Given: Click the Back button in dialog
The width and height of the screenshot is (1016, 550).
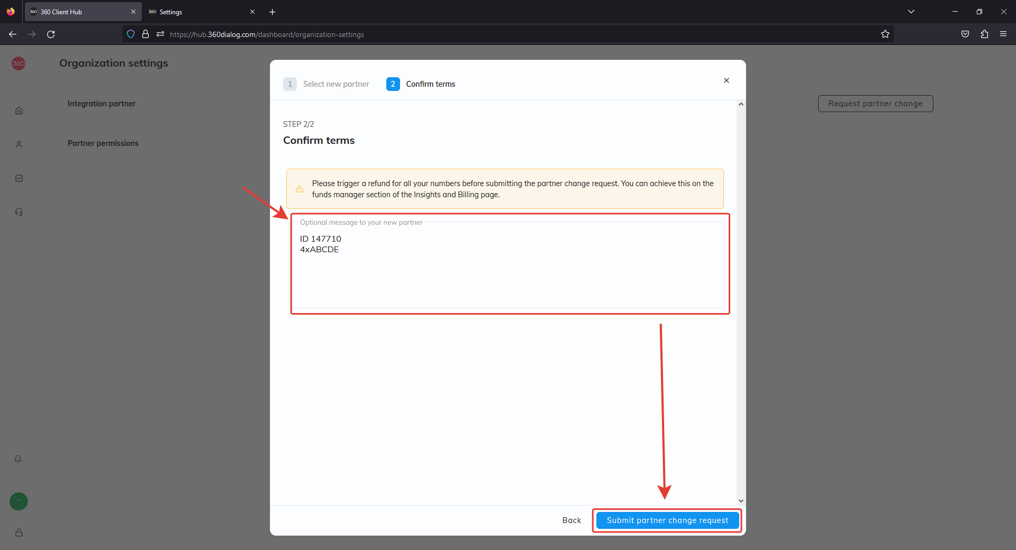Looking at the screenshot, I should pyautogui.click(x=571, y=520).
